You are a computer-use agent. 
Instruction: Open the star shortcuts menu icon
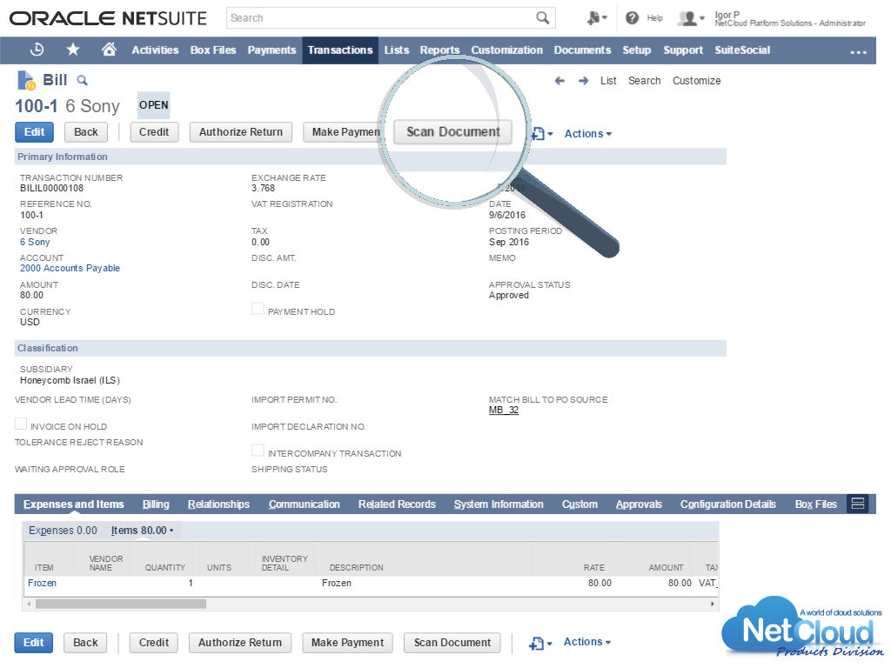click(x=73, y=50)
